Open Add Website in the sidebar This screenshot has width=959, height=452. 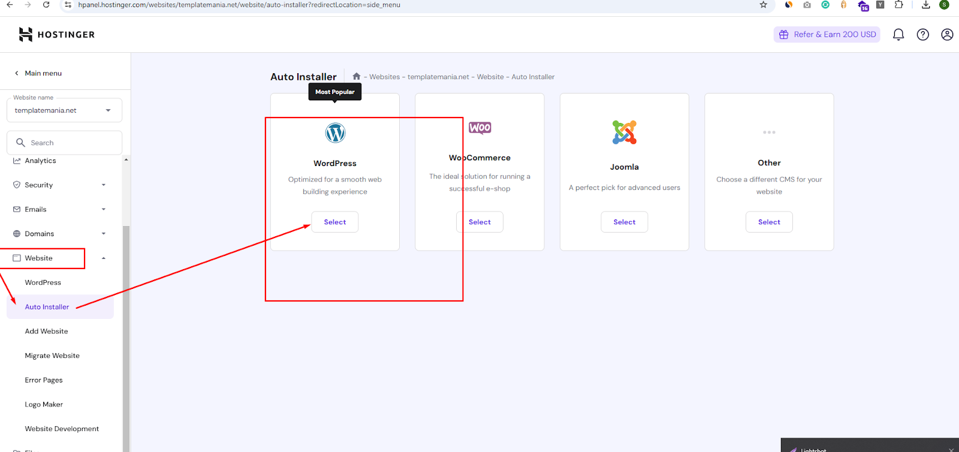(47, 331)
